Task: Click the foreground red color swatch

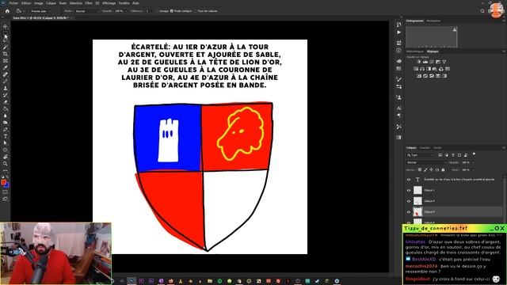Action: click(x=3, y=183)
